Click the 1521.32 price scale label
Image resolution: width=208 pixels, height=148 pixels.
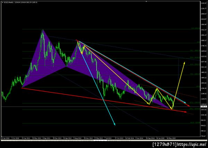[203, 67]
